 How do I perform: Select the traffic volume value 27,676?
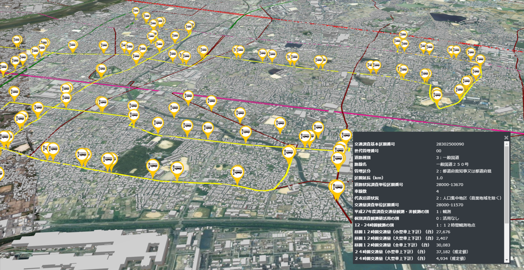[443, 232]
